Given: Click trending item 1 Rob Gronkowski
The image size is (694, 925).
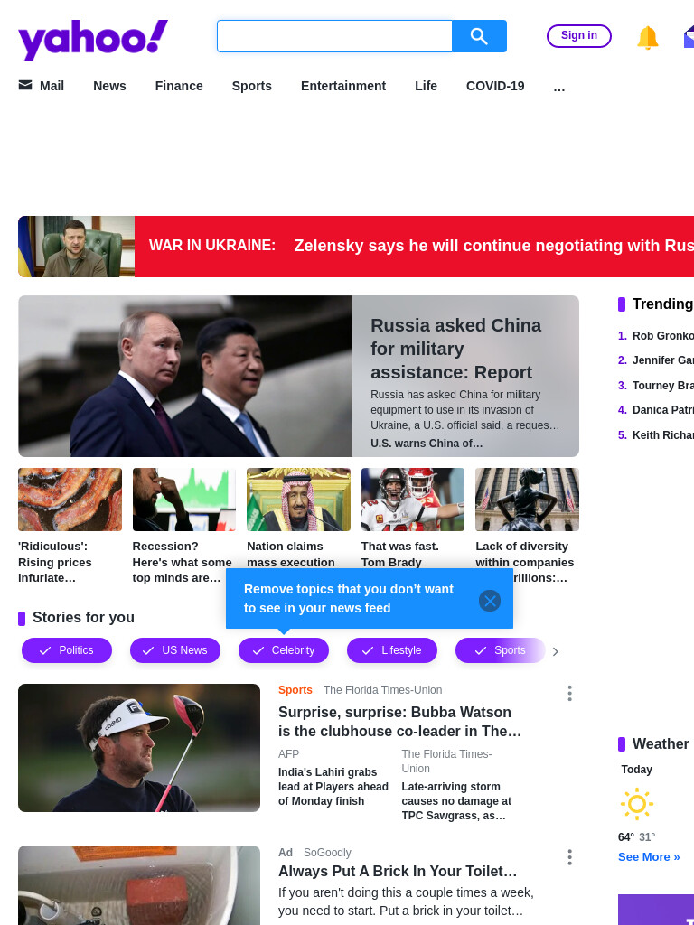Looking at the screenshot, I should 662,336.
